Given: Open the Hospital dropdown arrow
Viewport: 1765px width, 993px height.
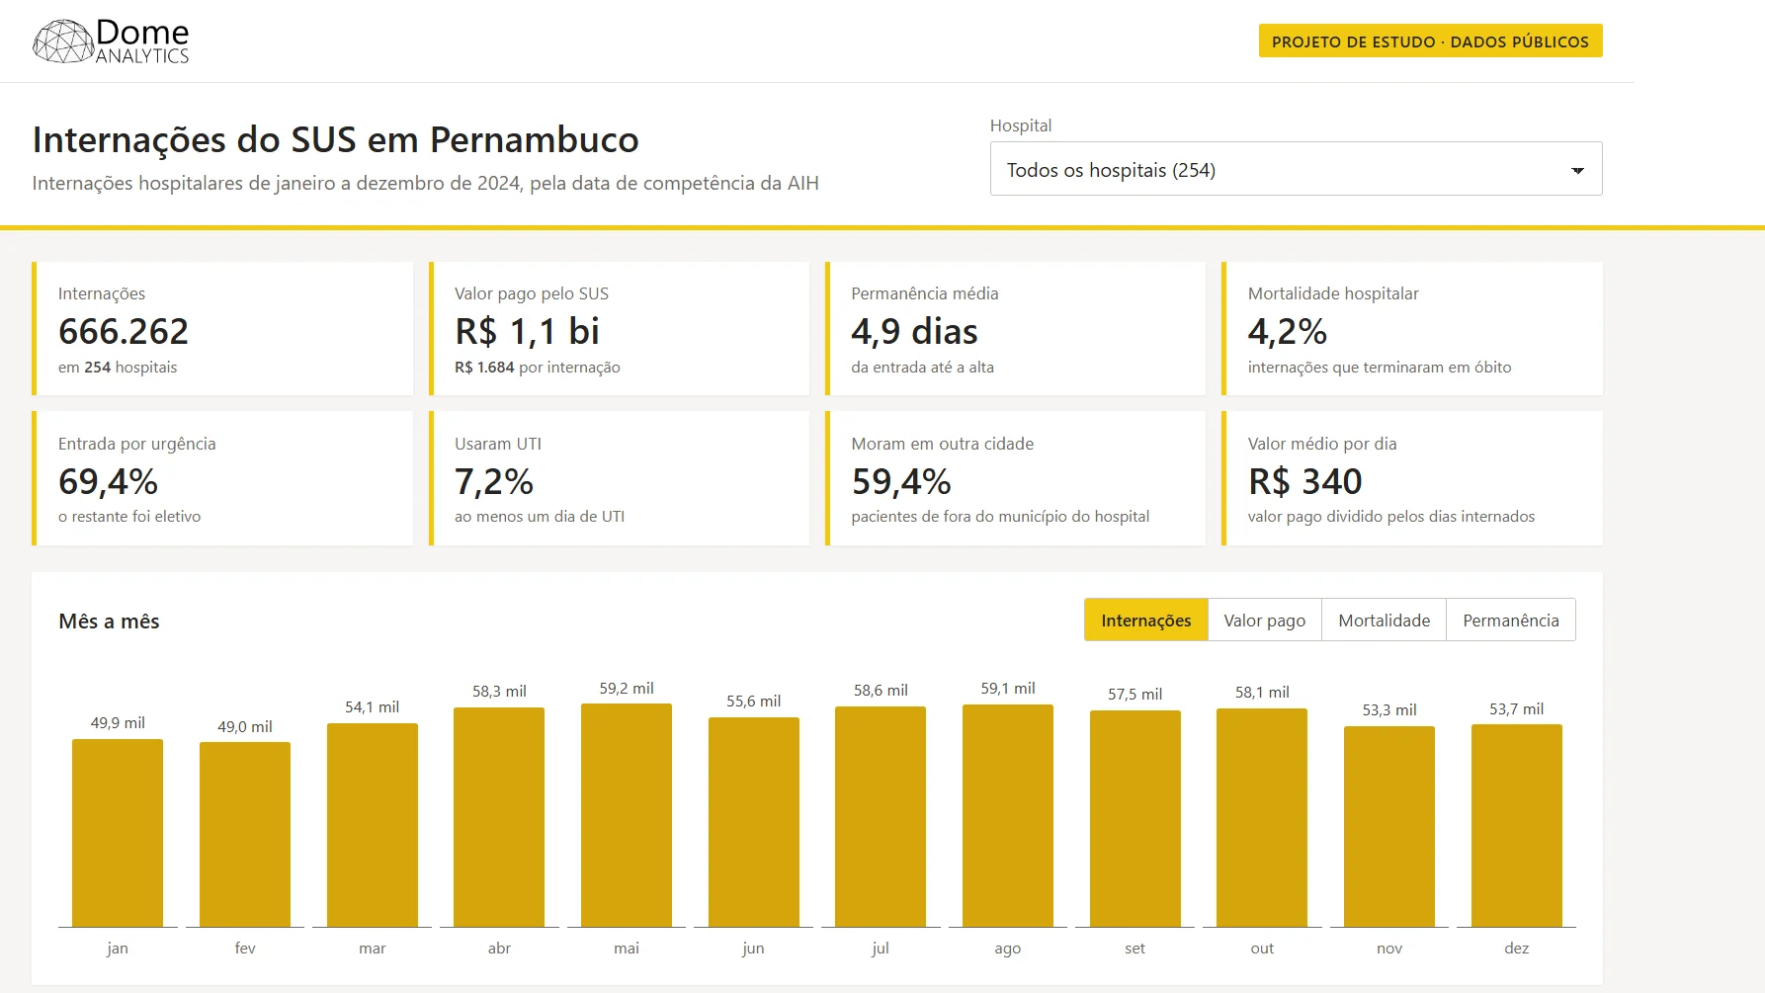Looking at the screenshot, I should [x=1577, y=170].
